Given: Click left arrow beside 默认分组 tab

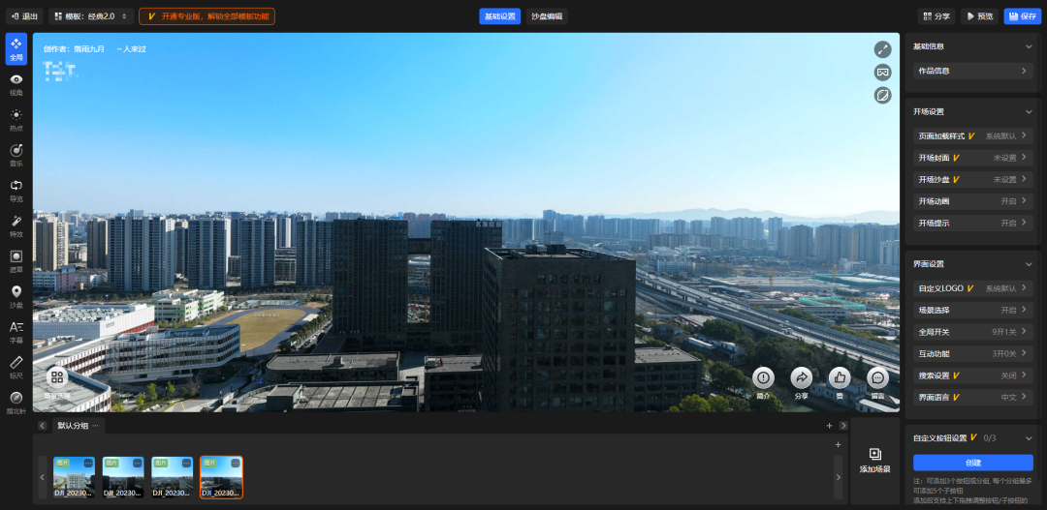Looking at the screenshot, I should coord(42,426).
